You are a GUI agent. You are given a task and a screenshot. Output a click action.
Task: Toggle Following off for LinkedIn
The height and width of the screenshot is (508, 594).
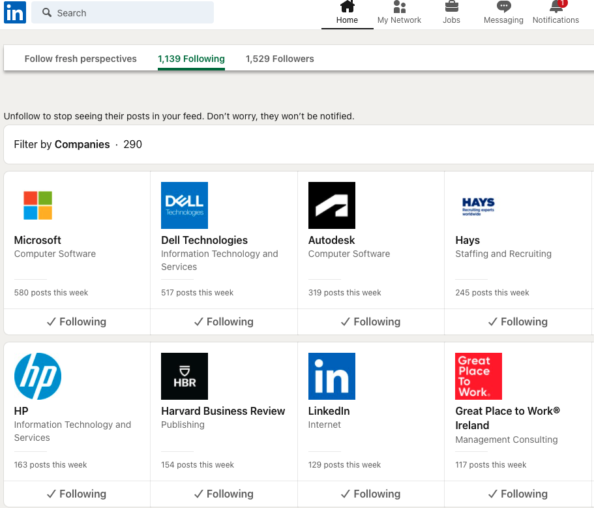pos(370,494)
